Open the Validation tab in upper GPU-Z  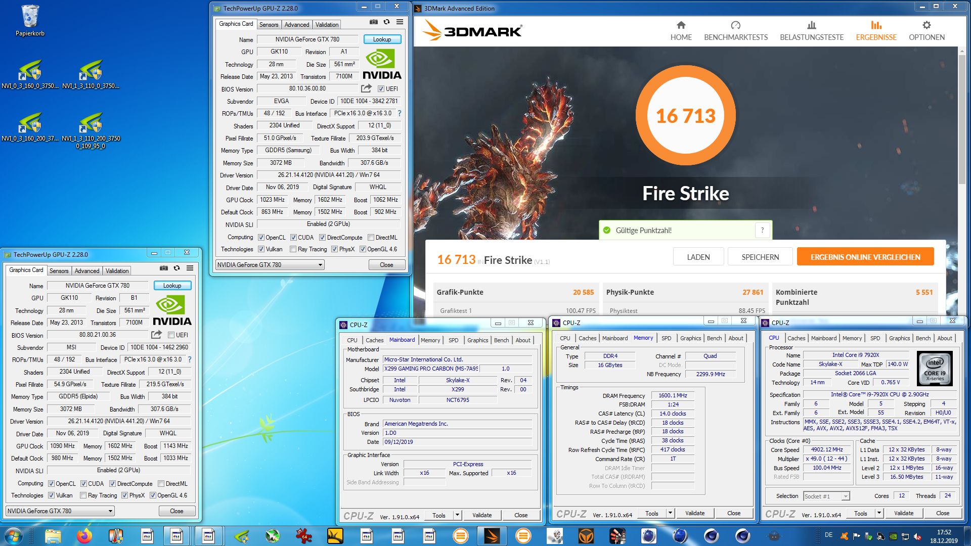click(x=327, y=24)
